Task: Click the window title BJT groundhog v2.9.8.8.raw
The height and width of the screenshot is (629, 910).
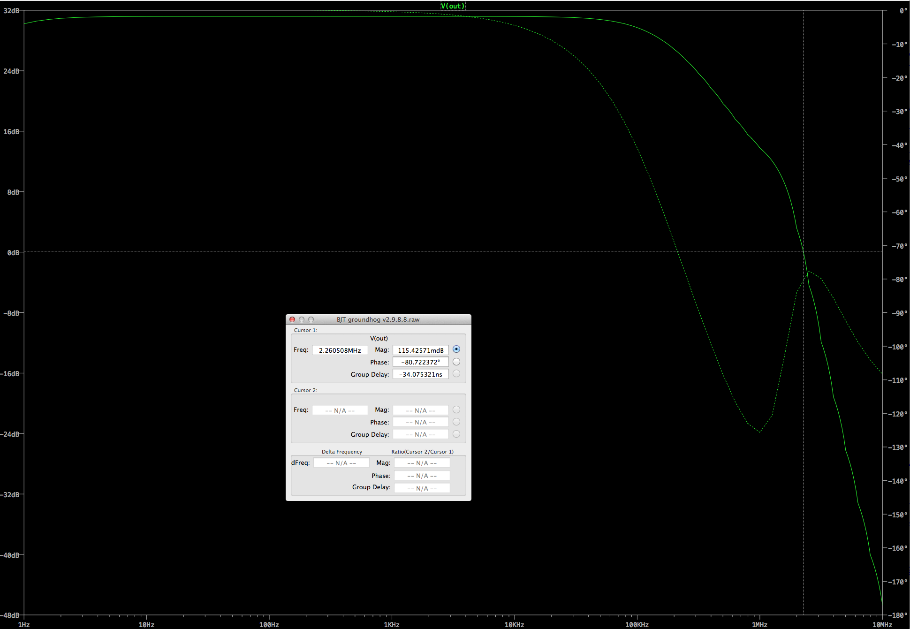Action: 378,319
